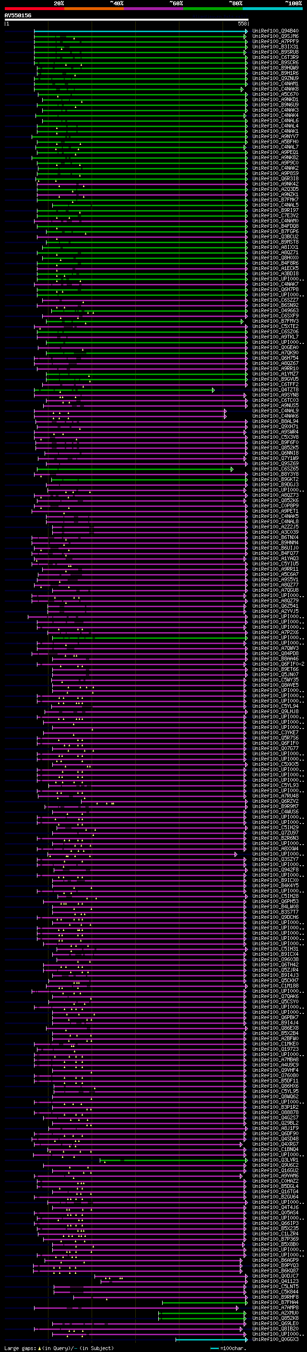Select hit UniRef100_B7FMK7
Screen dimensions: 307x1352
pos(275,200)
